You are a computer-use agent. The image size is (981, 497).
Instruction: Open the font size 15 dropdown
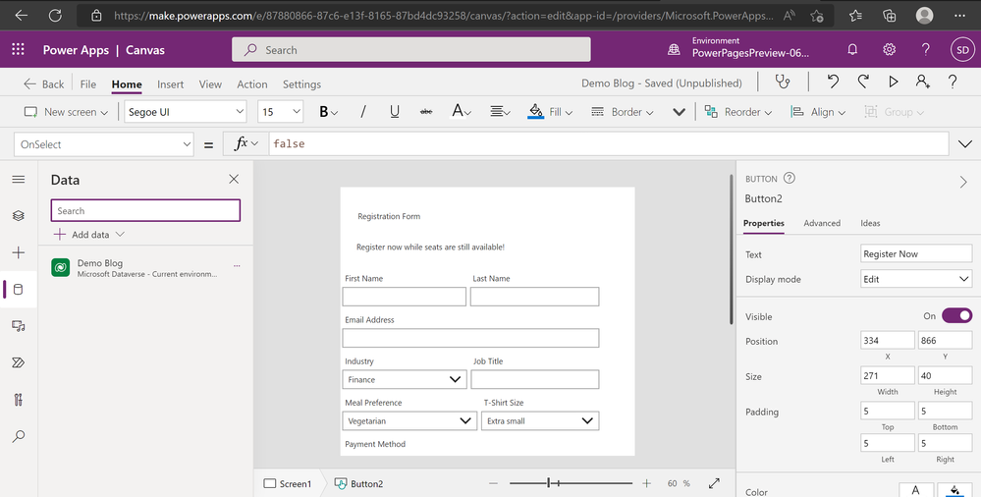coord(280,112)
